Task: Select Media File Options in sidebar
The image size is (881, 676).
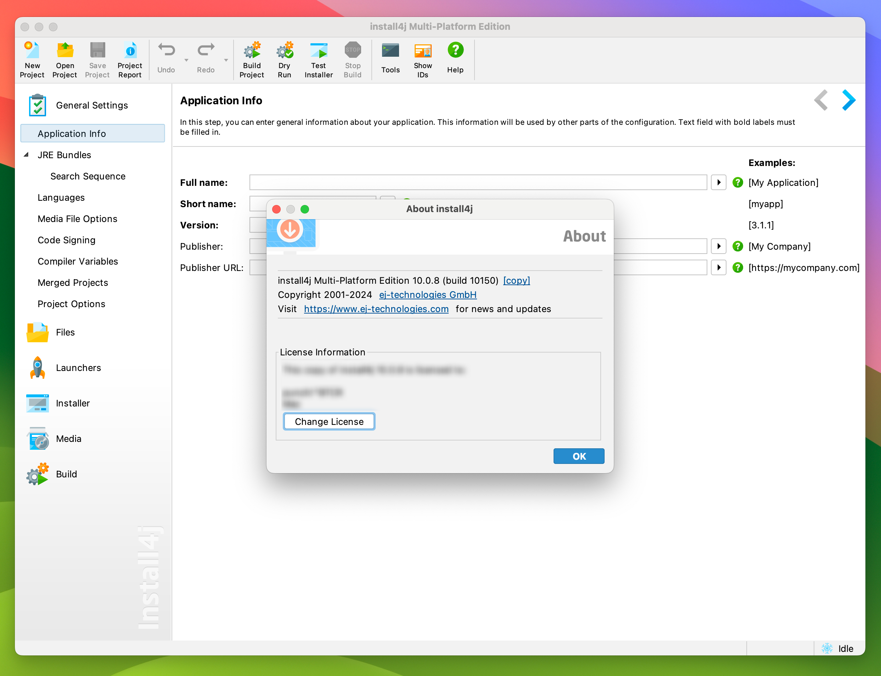Action: (x=77, y=219)
